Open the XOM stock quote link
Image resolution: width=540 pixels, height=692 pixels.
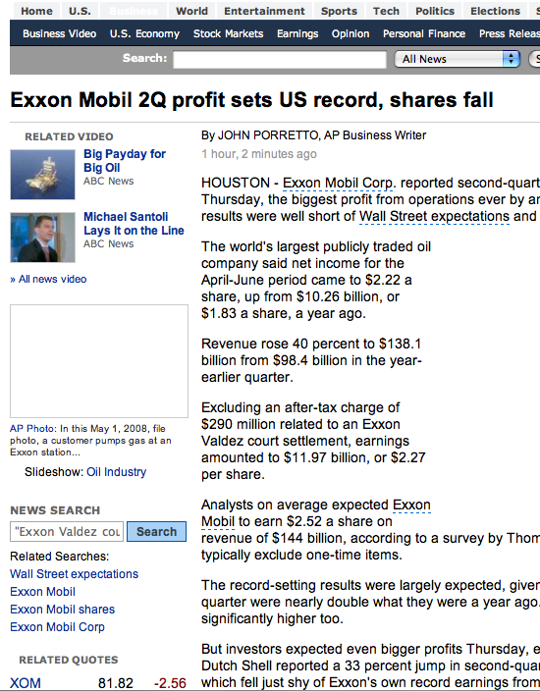[x=26, y=683]
